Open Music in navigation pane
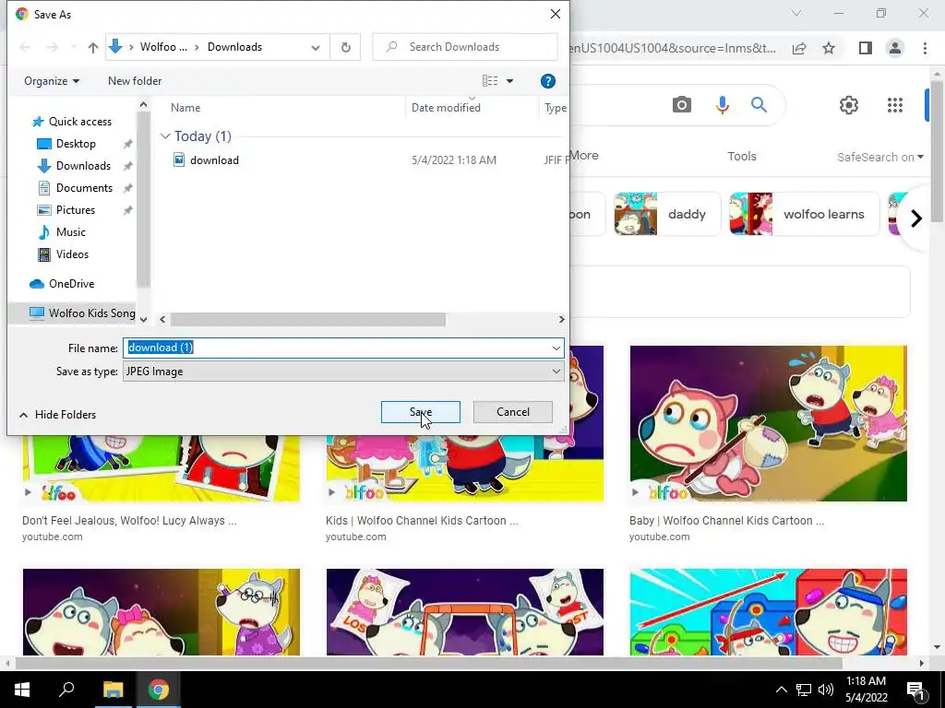Screen dimensions: 945x708 pyautogui.click(x=70, y=232)
